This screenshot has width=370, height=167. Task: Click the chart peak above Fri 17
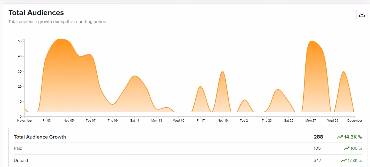pyautogui.click(x=200, y=87)
